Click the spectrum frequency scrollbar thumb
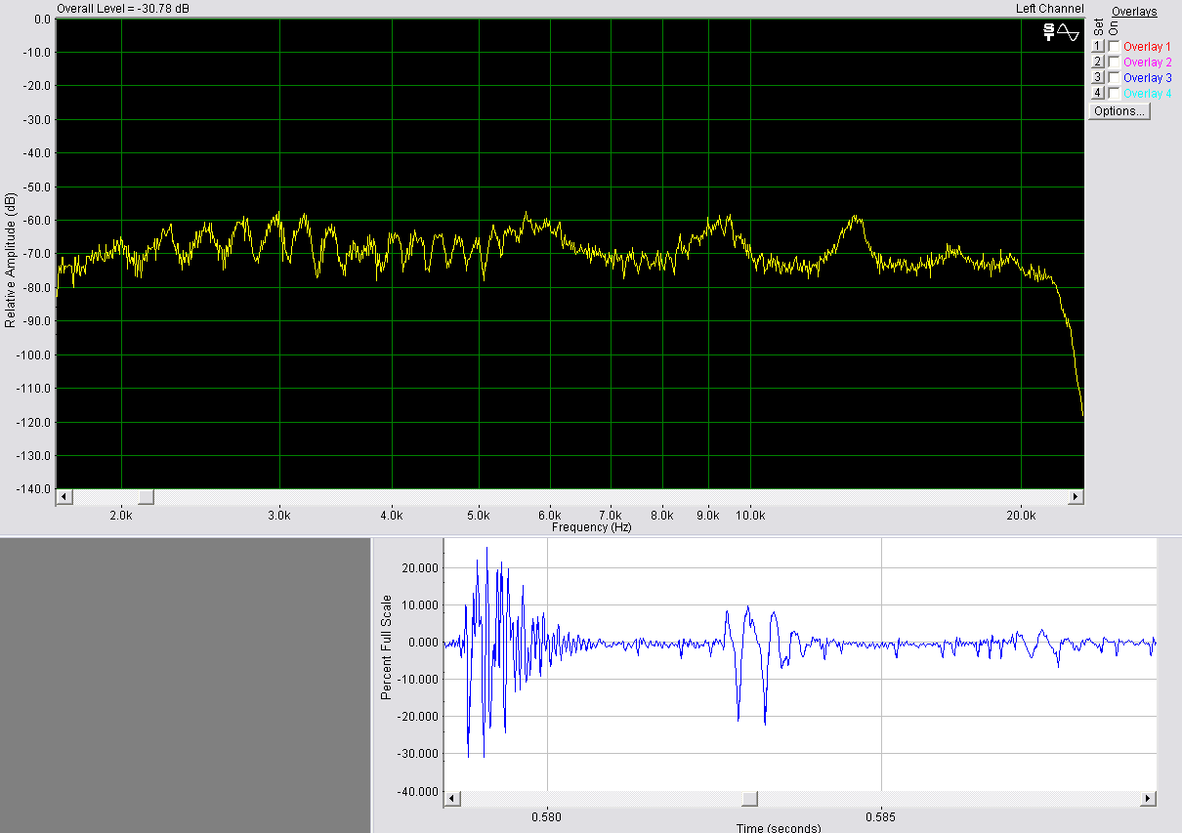 [146, 497]
